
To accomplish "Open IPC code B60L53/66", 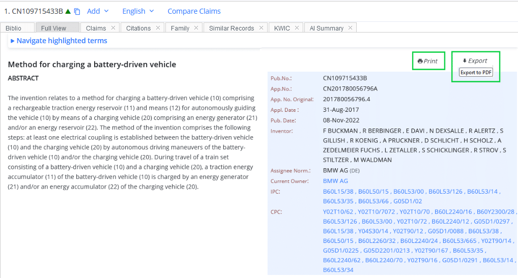I will coord(373,201).
